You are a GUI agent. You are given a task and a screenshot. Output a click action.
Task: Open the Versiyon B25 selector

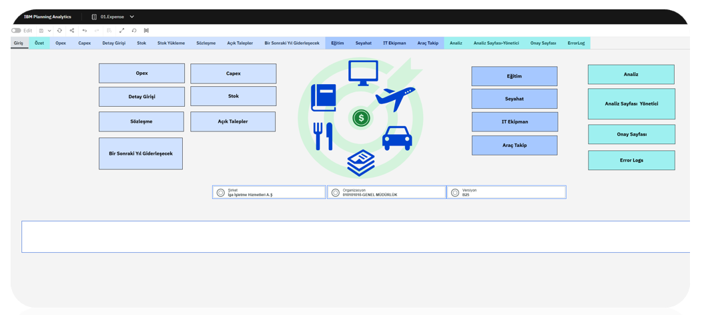click(506, 192)
